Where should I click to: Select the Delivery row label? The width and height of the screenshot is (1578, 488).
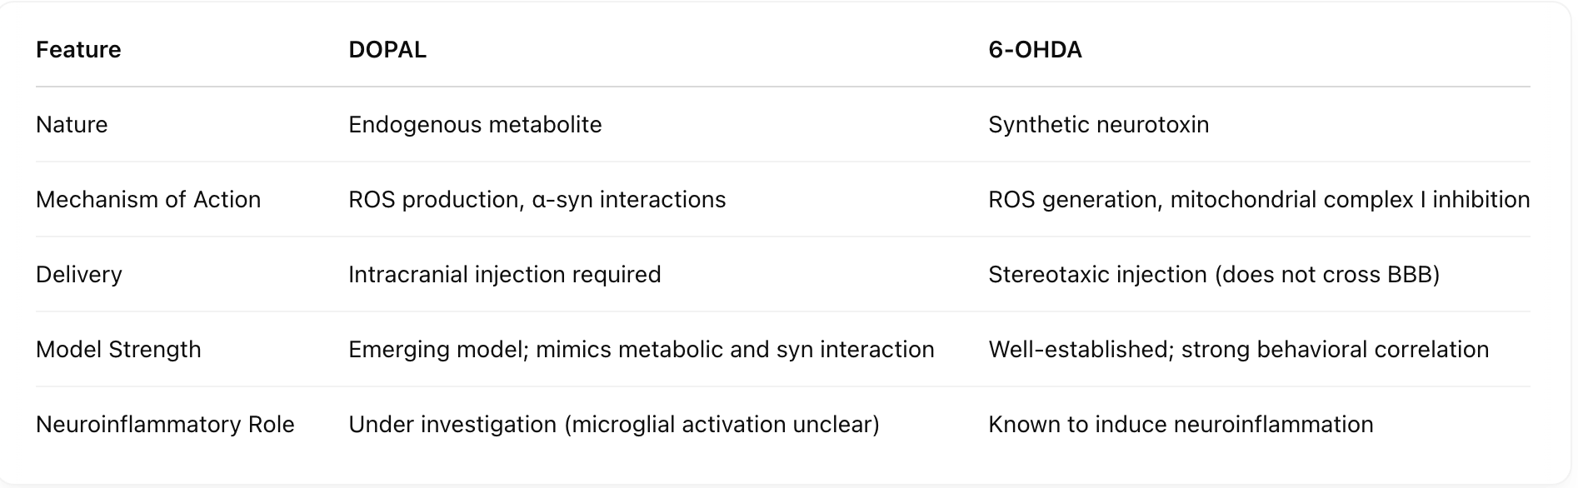[79, 275]
